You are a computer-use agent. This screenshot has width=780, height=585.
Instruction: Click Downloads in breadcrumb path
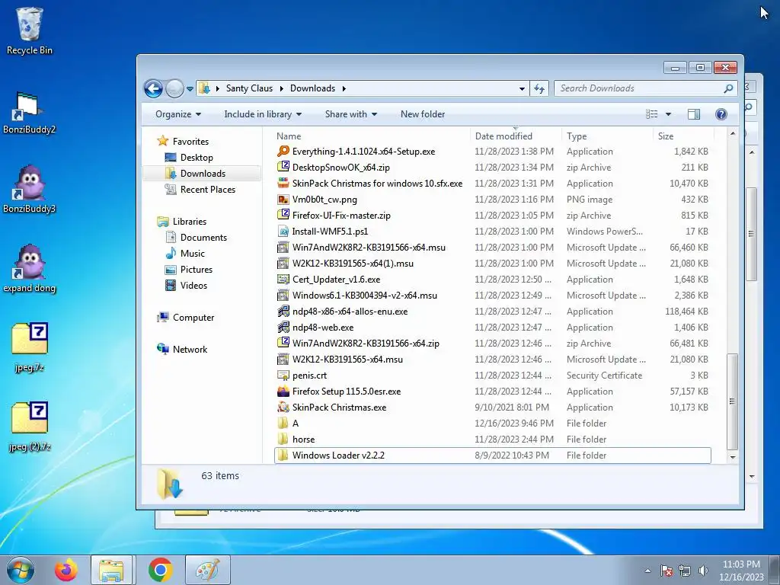312,88
